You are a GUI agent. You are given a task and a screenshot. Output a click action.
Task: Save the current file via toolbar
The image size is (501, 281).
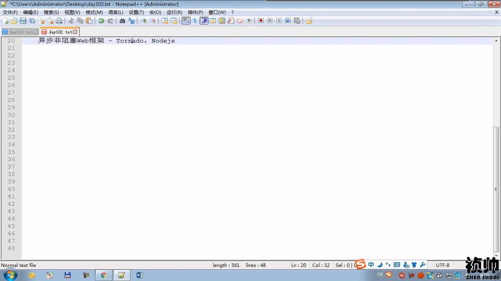tap(23, 21)
